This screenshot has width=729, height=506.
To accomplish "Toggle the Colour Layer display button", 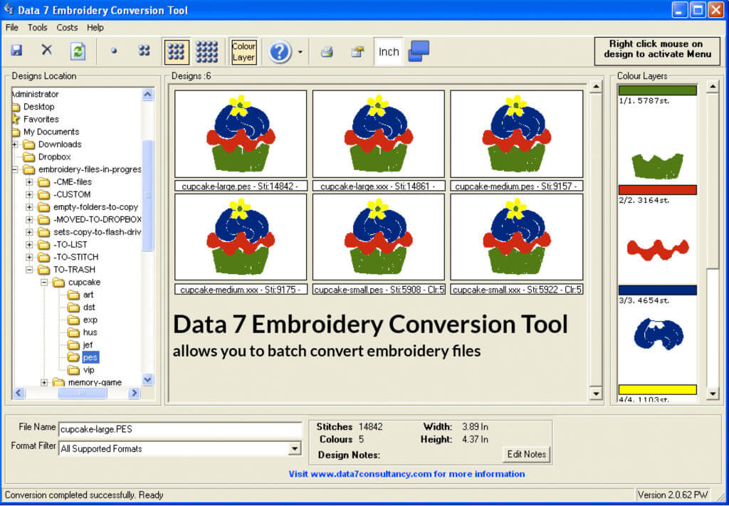I will (243, 51).
